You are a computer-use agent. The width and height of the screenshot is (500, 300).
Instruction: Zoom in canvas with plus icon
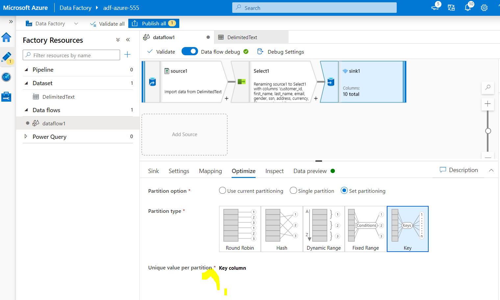click(x=488, y=104)
